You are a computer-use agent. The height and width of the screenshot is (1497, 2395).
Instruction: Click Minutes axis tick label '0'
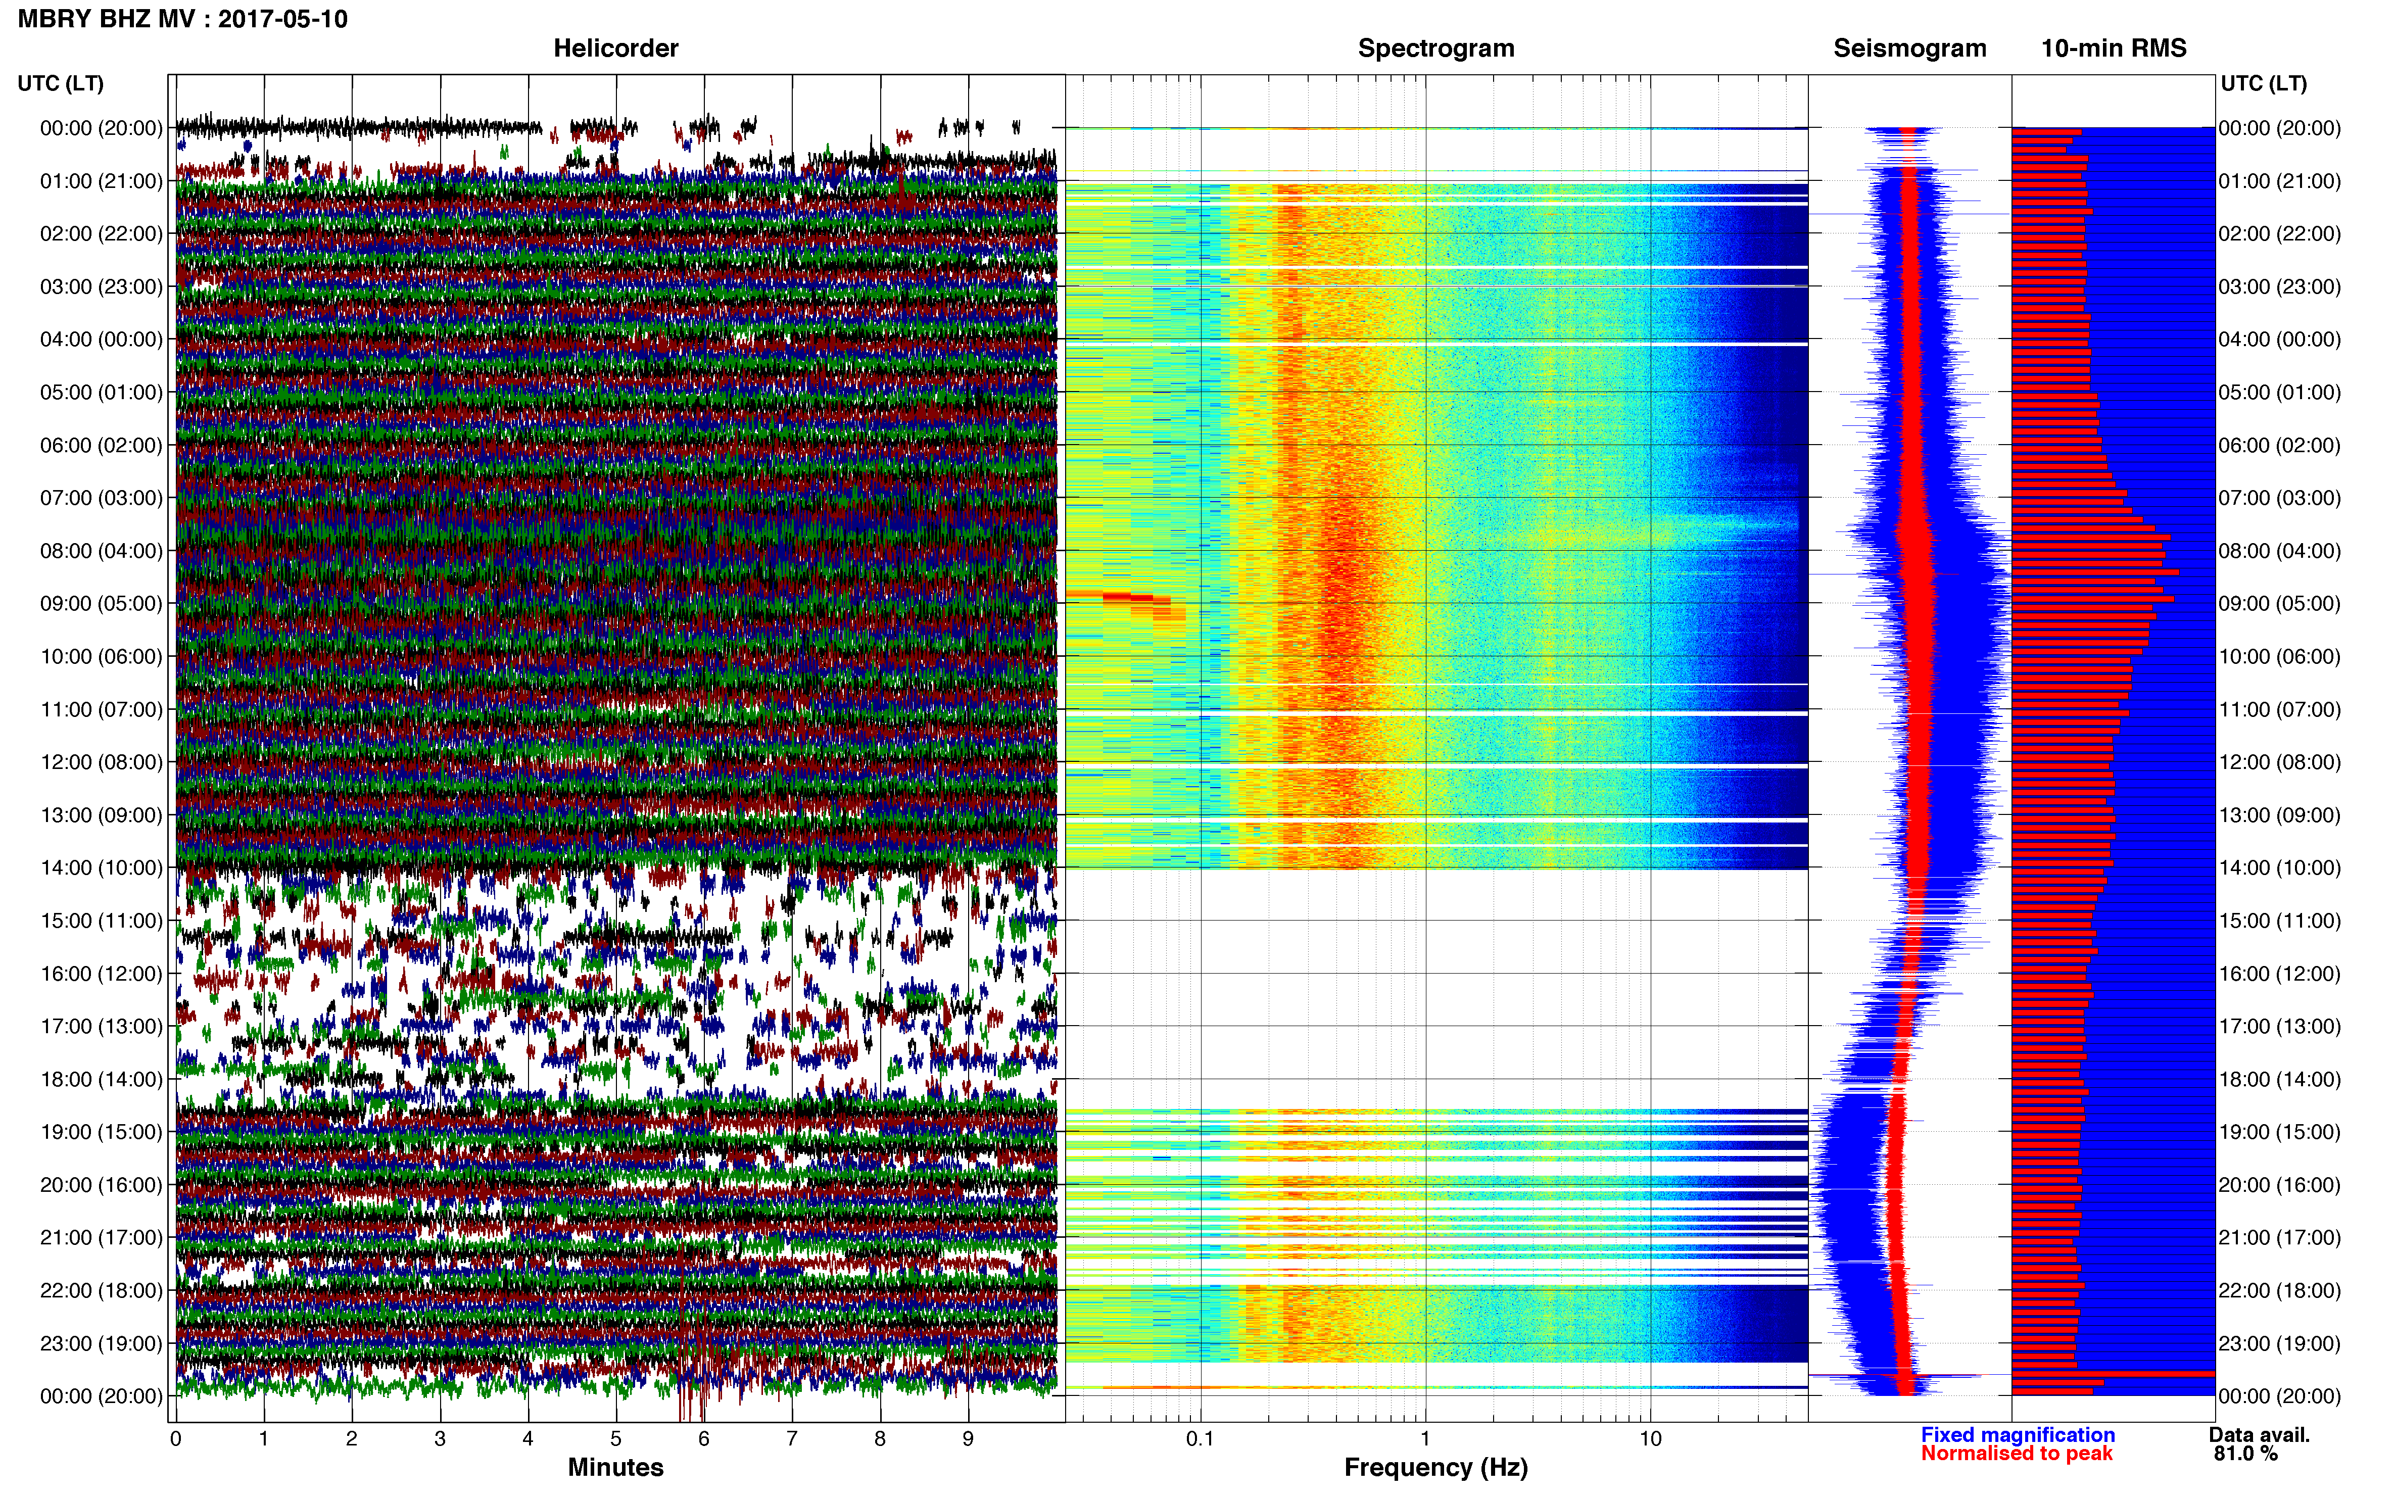tap(175, 1439)
